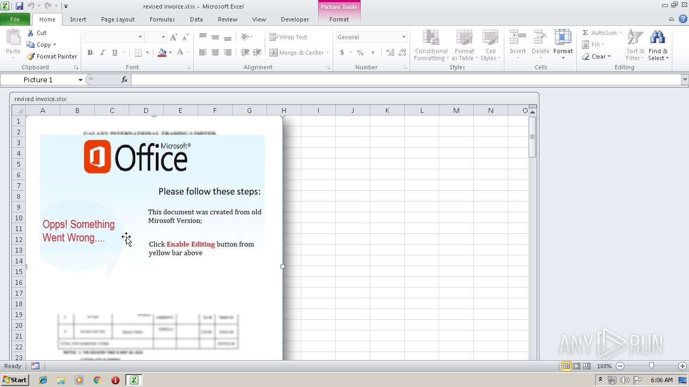Open Cell Styles gallery

(490, 45)
